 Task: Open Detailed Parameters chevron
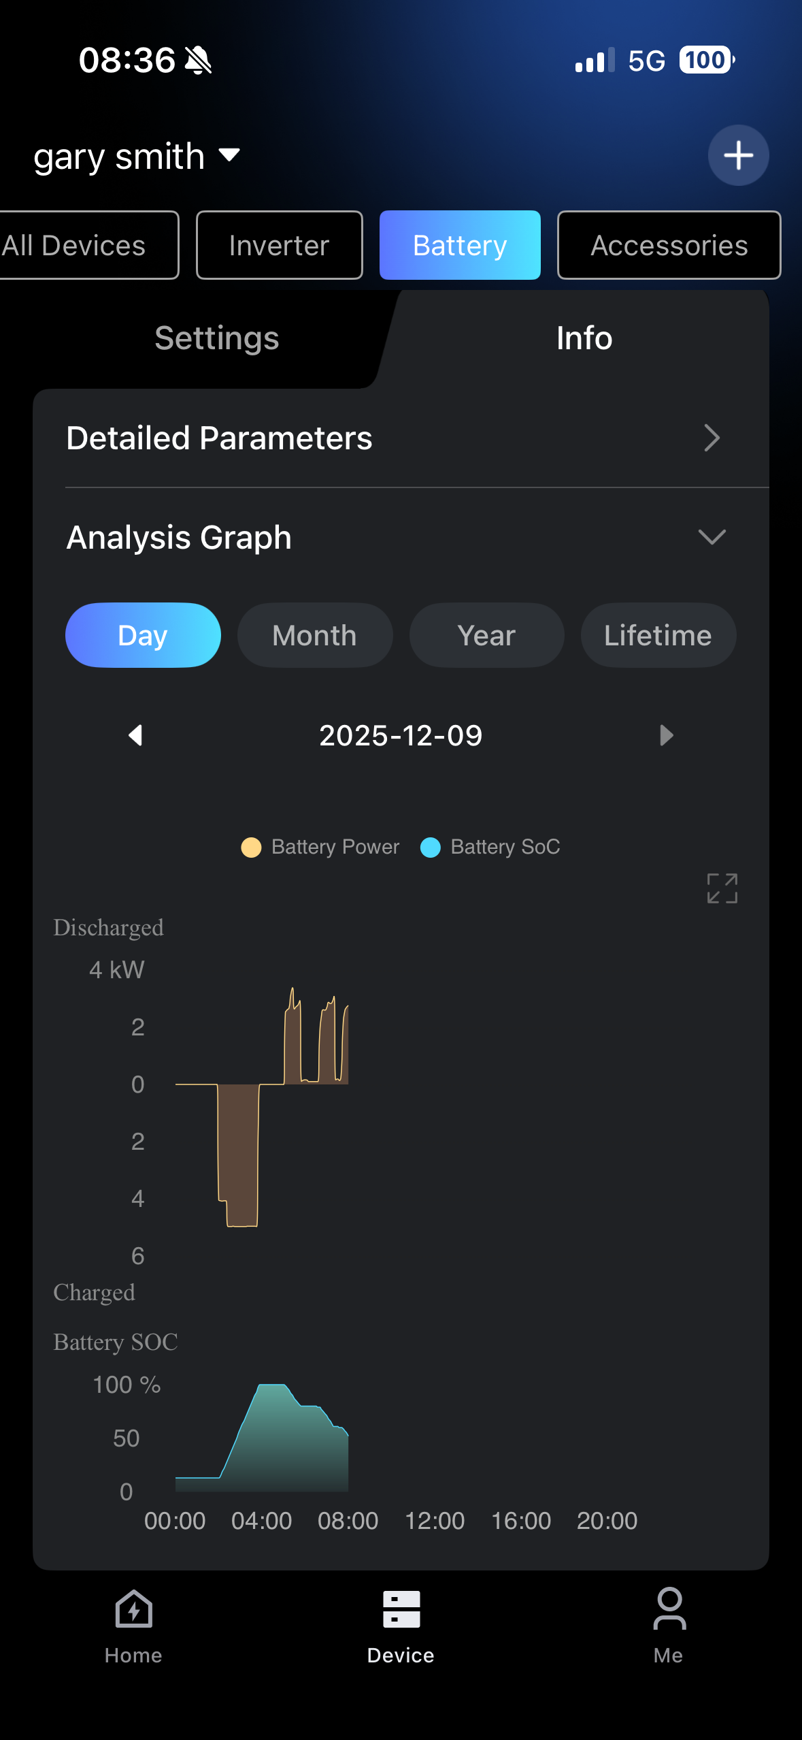pyautogui.click(x=712, y=438)
